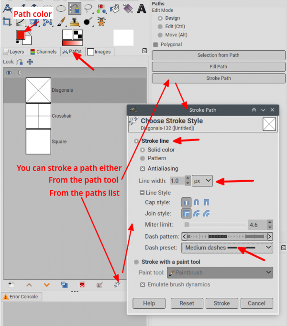The height and width of the screenshot is (326, 287).
Task: Choose Solid color stroke
Action: [143, 150]
